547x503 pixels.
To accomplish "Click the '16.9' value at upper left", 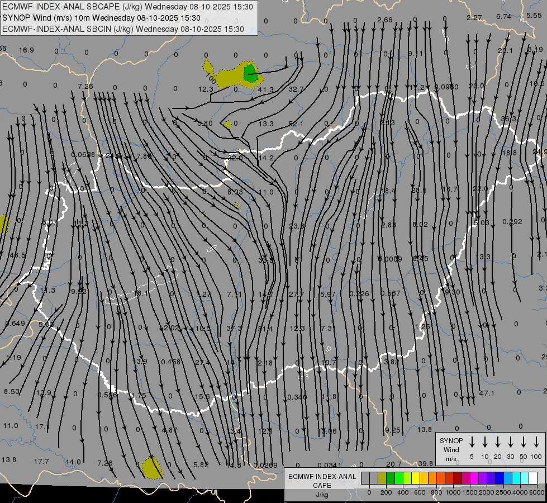I will [x=26, y=50].
